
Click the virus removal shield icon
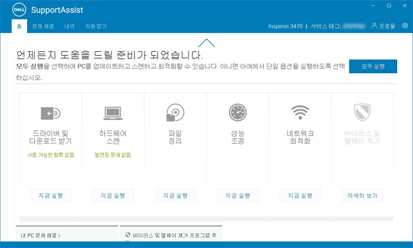point(362,112)
